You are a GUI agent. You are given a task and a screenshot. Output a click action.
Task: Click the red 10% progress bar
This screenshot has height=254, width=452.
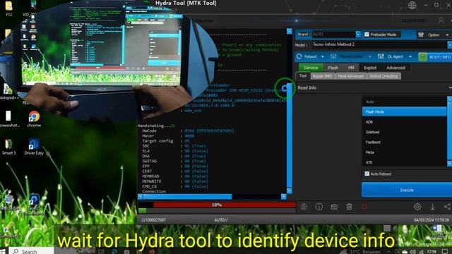[225, 205]
